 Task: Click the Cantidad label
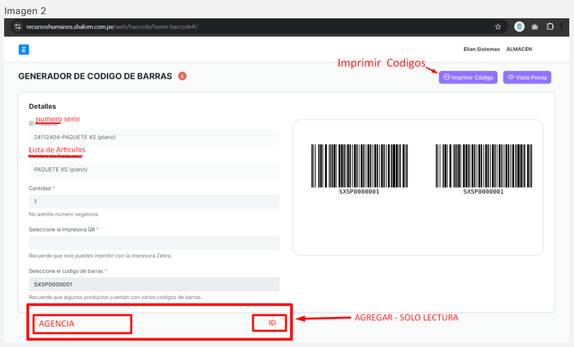click(40, 188)
